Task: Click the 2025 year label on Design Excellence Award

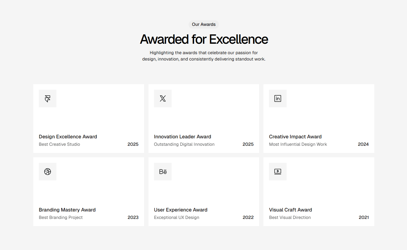Action: pos(133,144)
